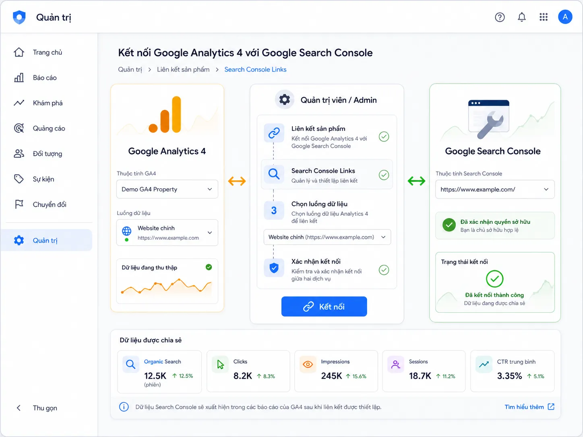583x437 pixels.
Task: Click the Đã kết nối thành công text
Action: [x=494, y=295]
